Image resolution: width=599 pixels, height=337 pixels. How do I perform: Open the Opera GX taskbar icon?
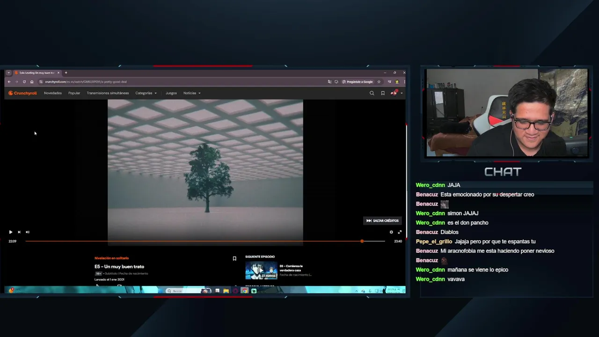[x=235, y=291]
